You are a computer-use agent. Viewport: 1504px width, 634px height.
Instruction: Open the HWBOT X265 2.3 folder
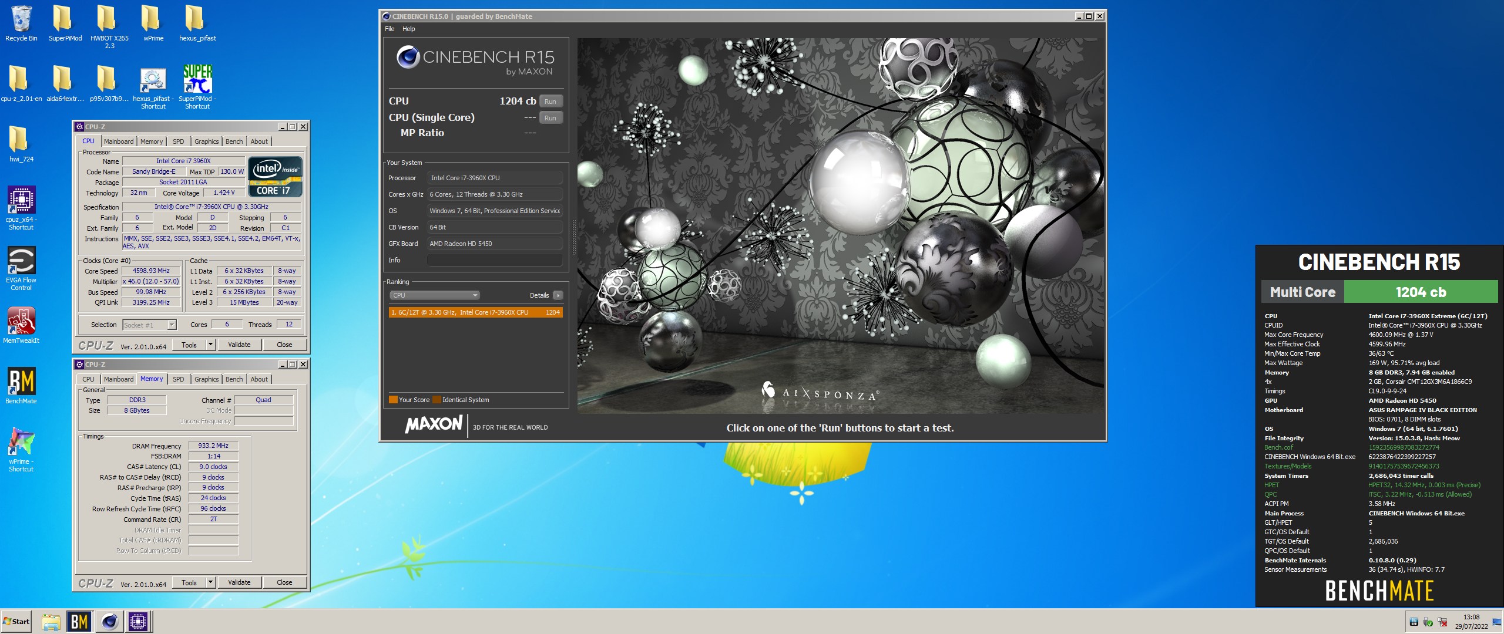pos(109,27)
